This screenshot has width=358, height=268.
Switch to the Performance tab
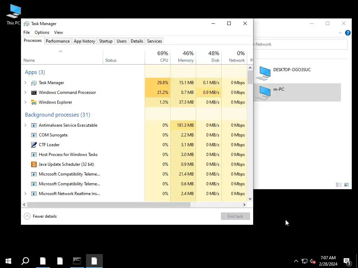point(58,41)
